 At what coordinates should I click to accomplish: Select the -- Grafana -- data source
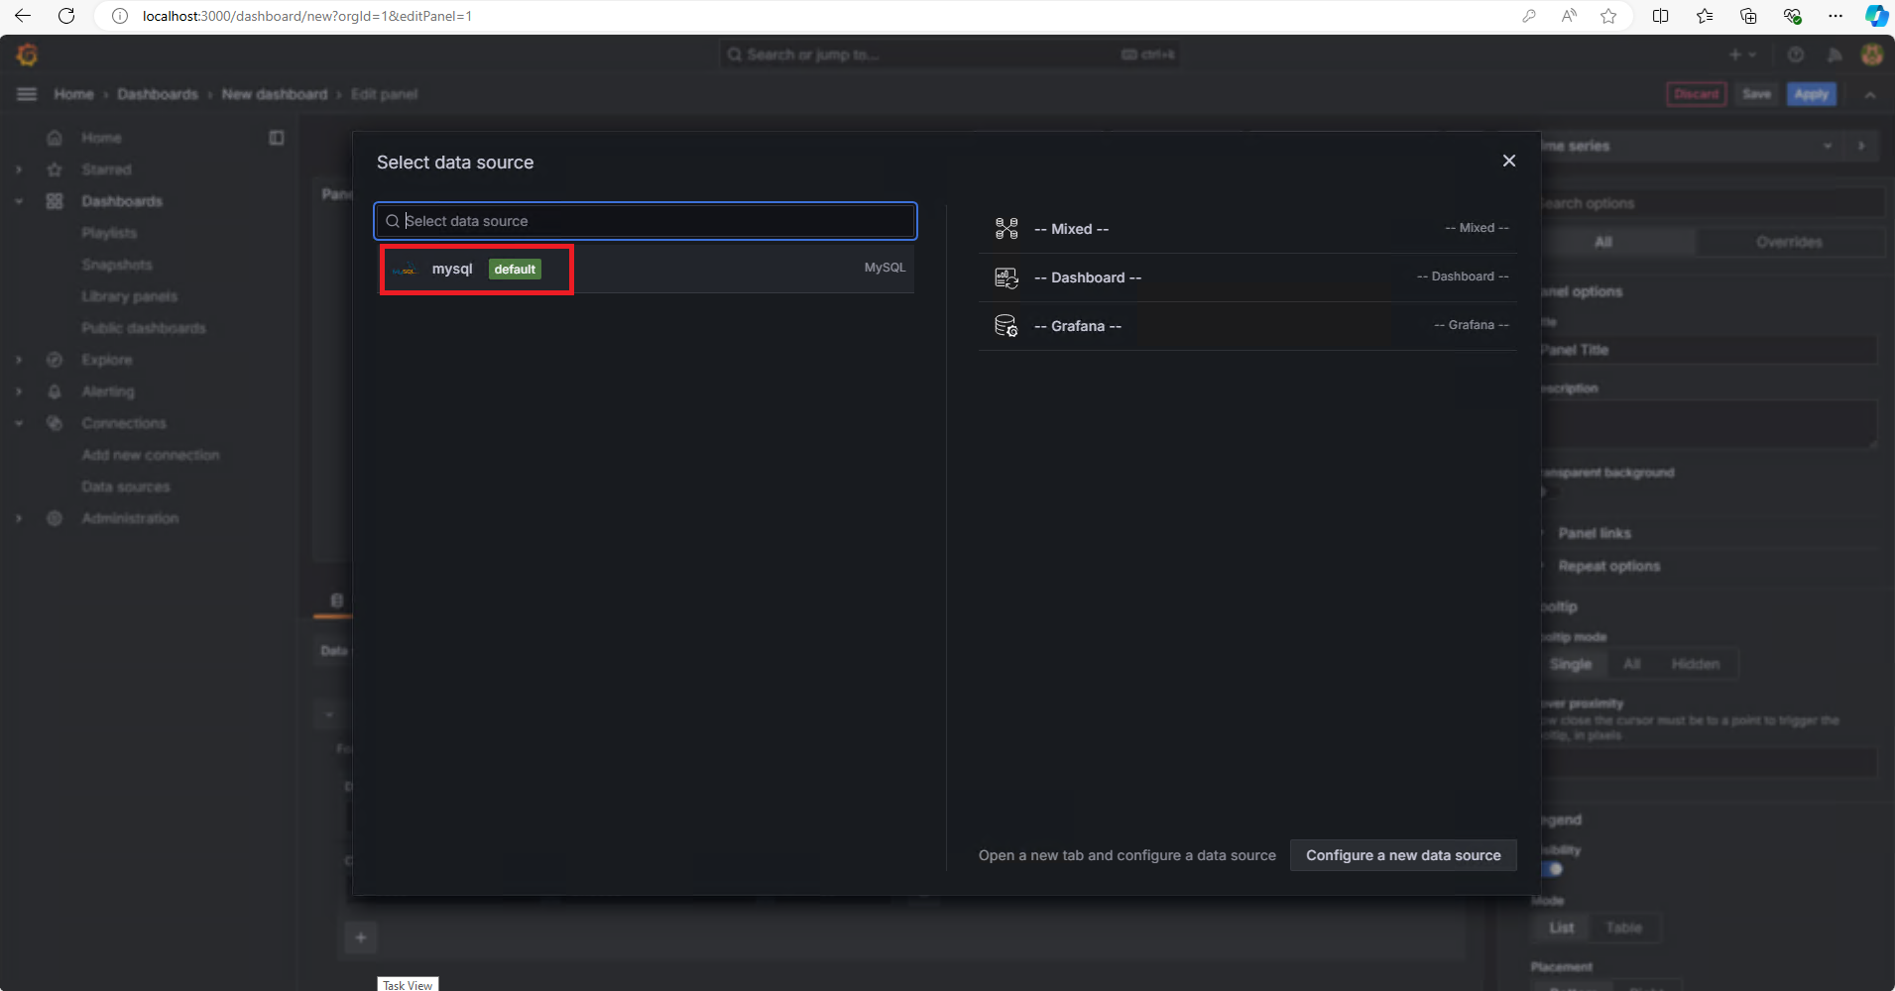pos(1247,326)
